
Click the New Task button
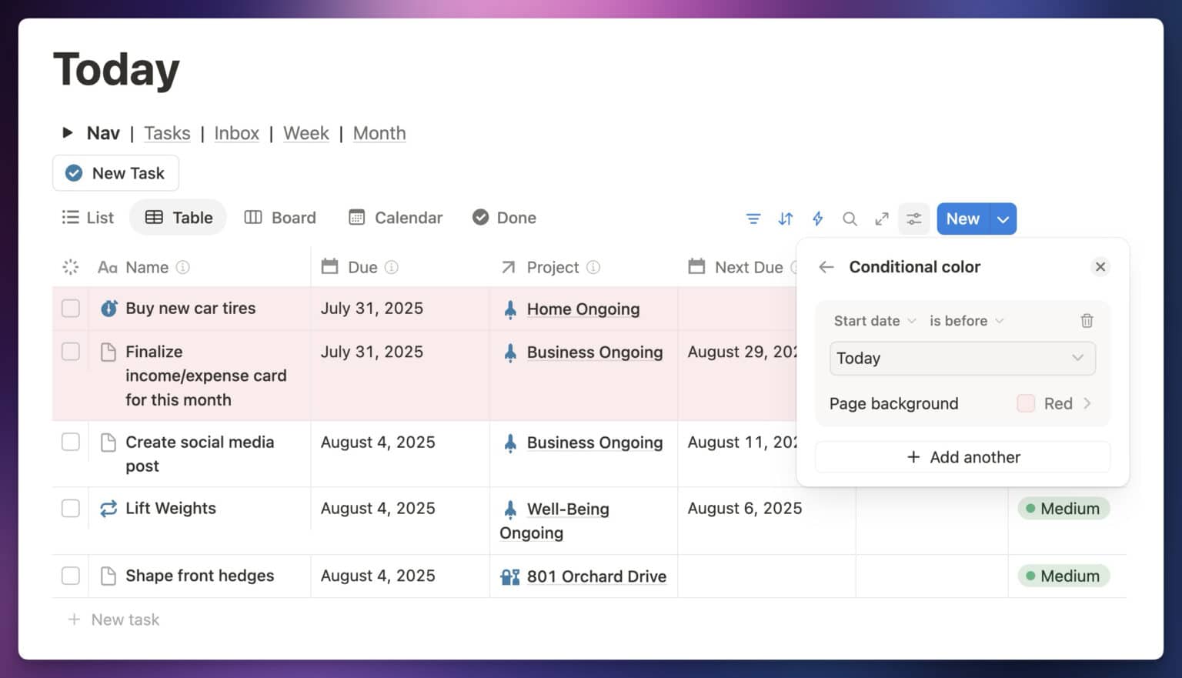click(x=115, y=172)
